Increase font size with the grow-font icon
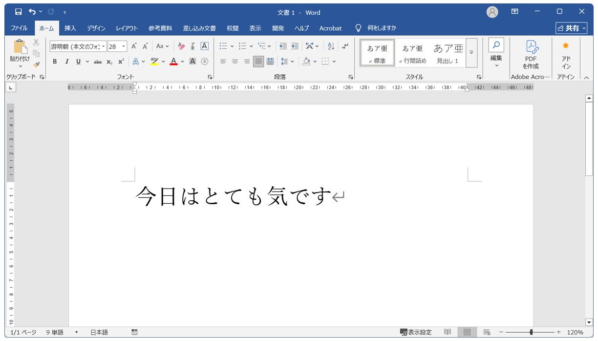Viewport: 598px width, 341px height. [134, 46]
